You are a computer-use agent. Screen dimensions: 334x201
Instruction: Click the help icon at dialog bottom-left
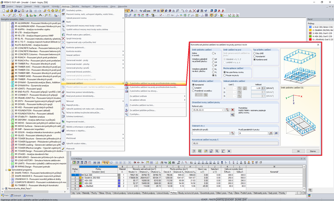tap(194, 151)
